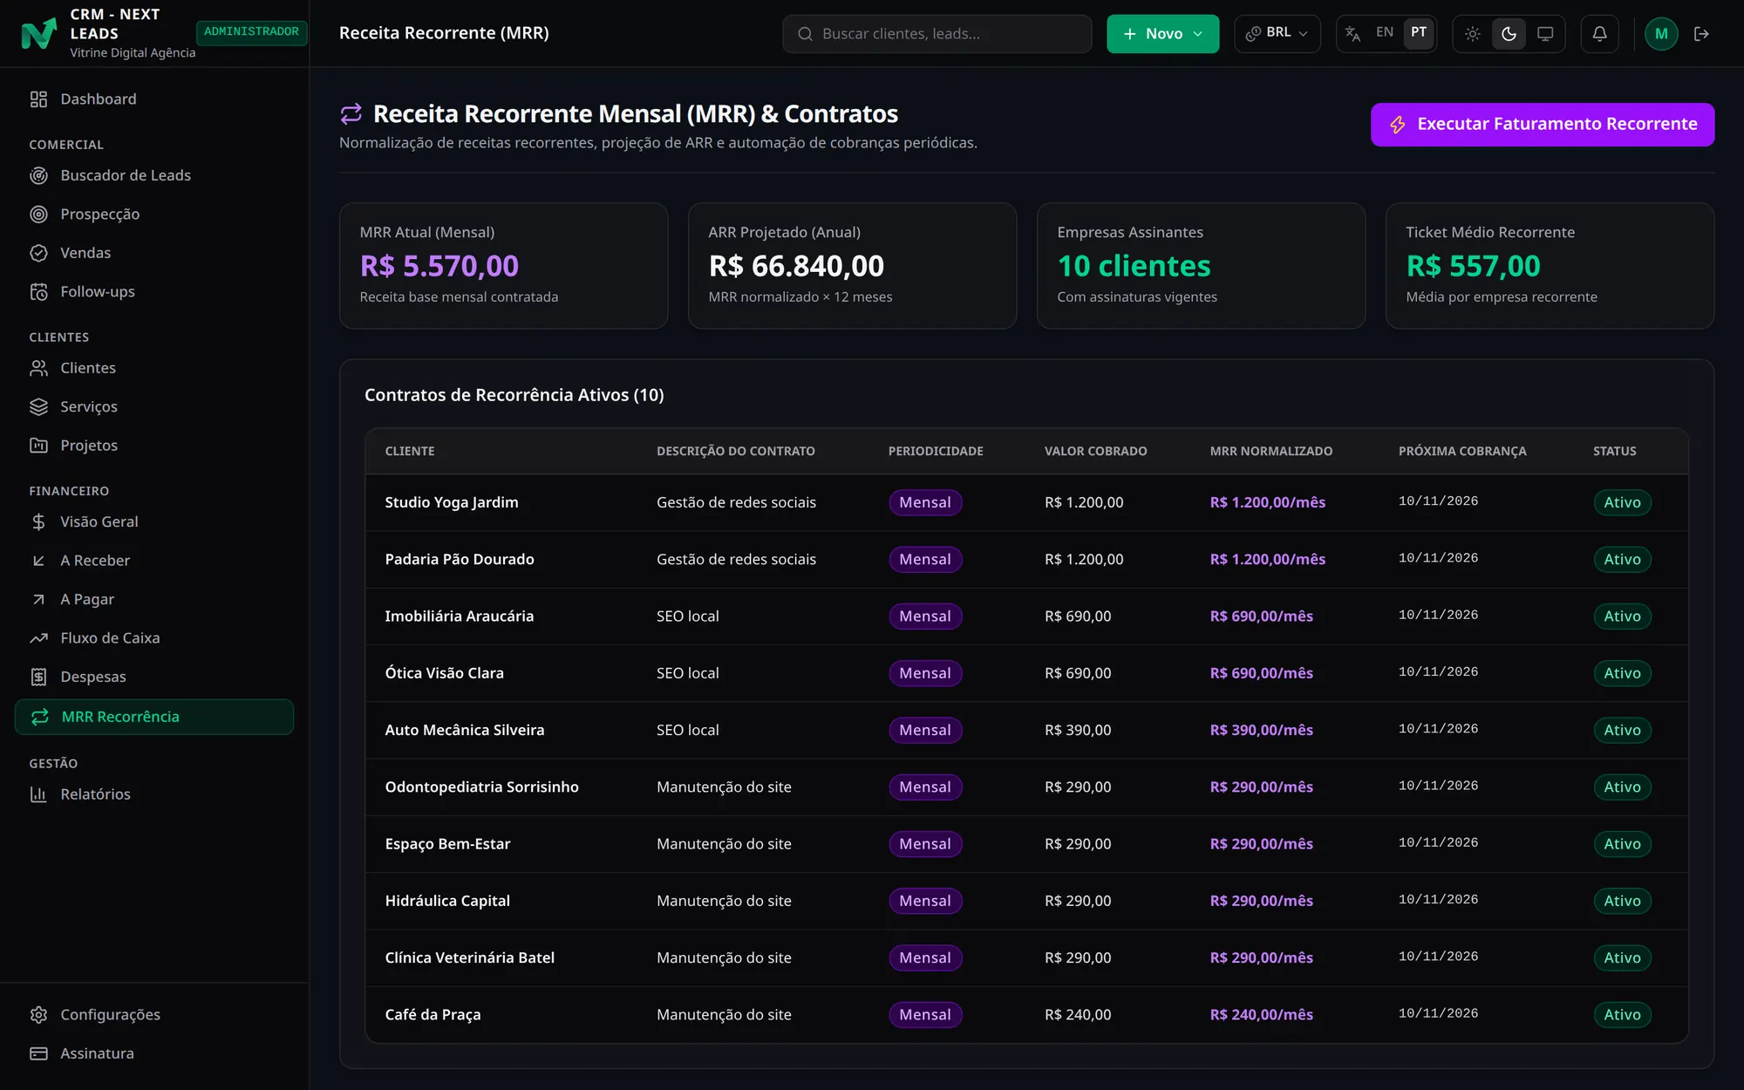Click the CRM Next Leads logo icon

(x=38, y=33)
